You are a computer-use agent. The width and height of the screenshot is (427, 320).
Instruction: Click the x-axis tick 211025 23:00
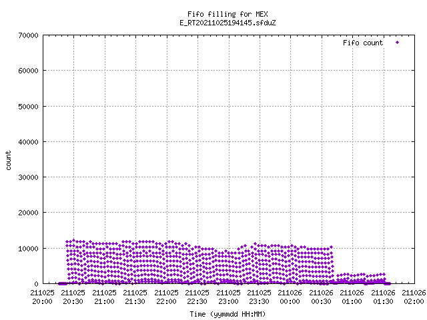click(x=228, y=297)
